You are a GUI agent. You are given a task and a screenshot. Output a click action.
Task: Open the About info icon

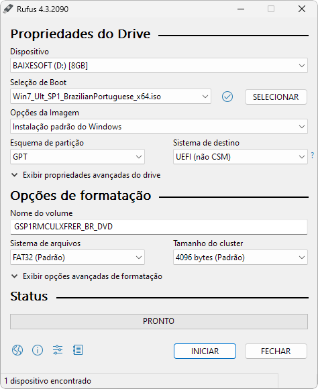tap(38, 350)
